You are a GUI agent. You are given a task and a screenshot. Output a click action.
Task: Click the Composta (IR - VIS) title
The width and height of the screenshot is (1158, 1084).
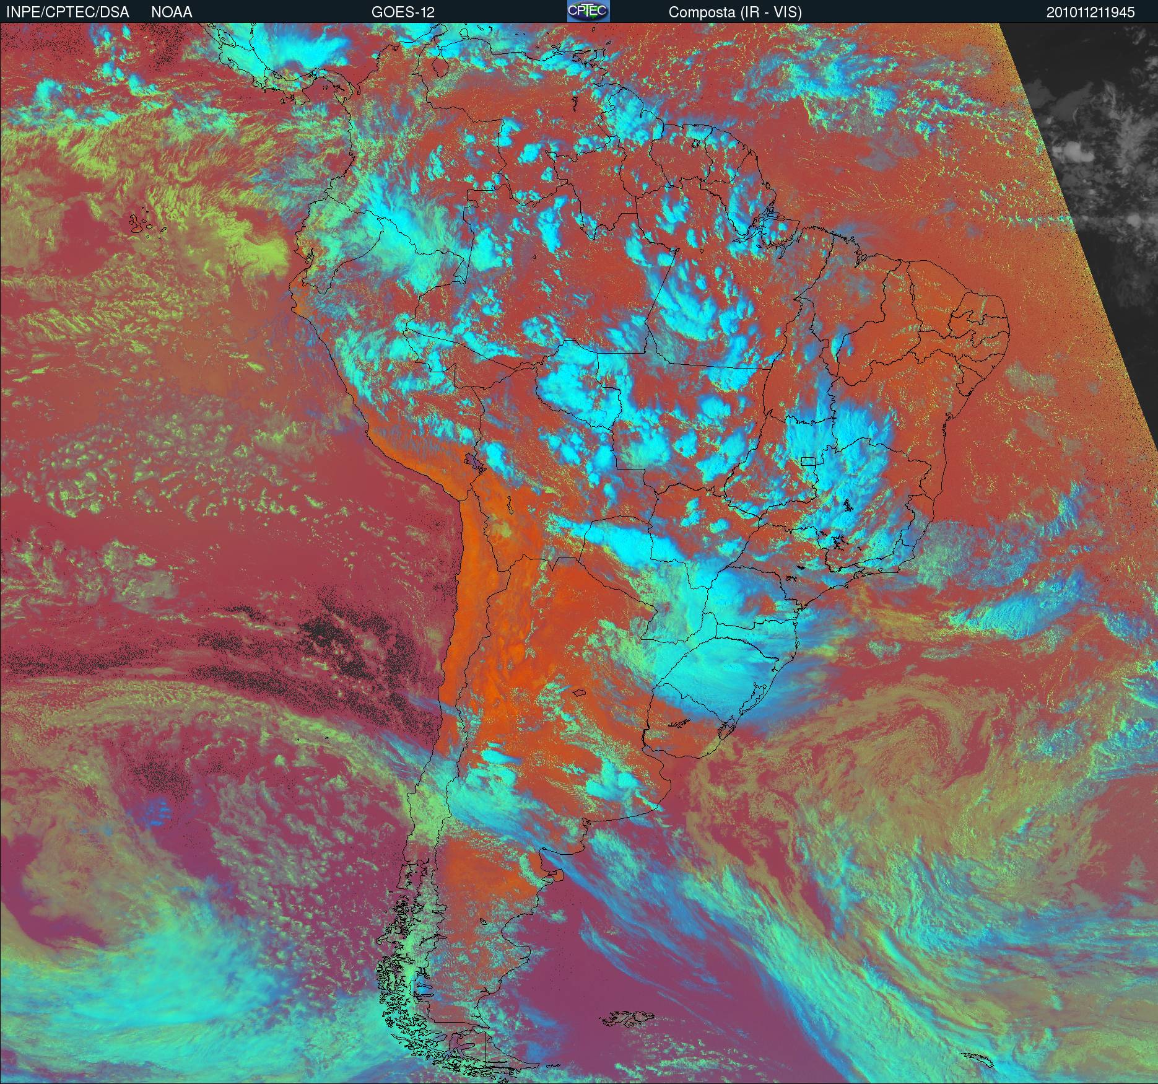click(x=735, y=12)
